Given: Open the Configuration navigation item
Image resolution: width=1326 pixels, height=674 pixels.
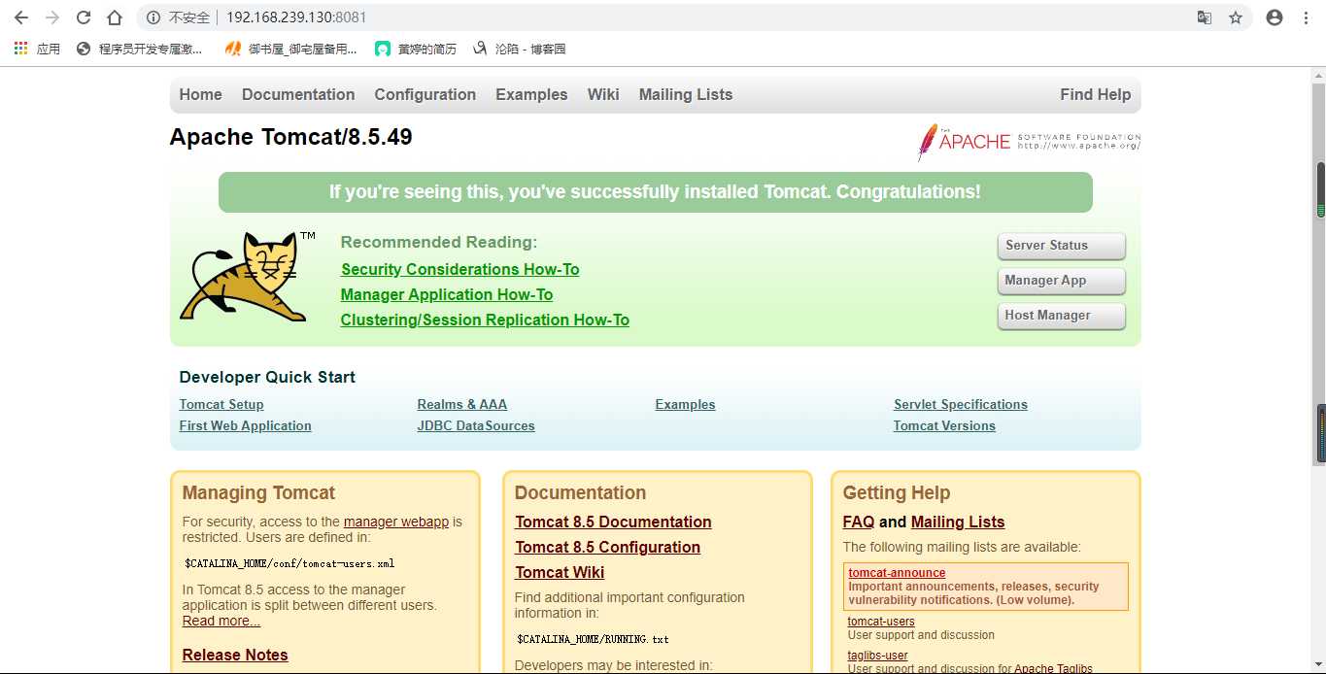Looking at the screenshot, I should [x=425, y=94].
